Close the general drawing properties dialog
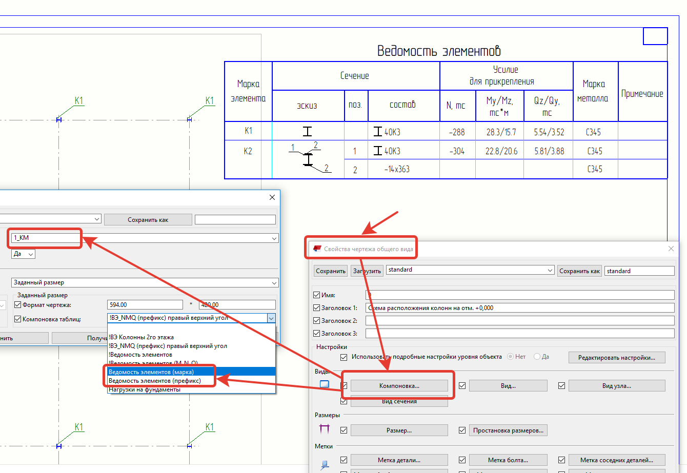 click(671, 249)
